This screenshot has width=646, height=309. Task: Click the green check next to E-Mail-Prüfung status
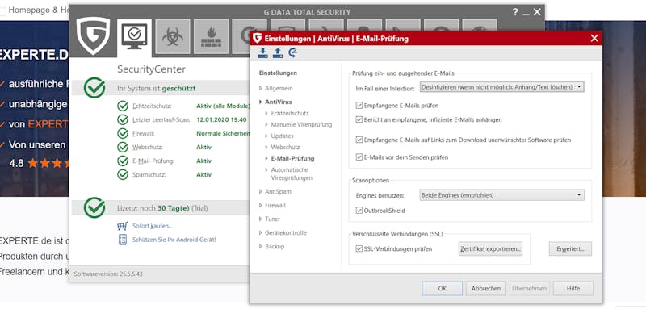123,161
